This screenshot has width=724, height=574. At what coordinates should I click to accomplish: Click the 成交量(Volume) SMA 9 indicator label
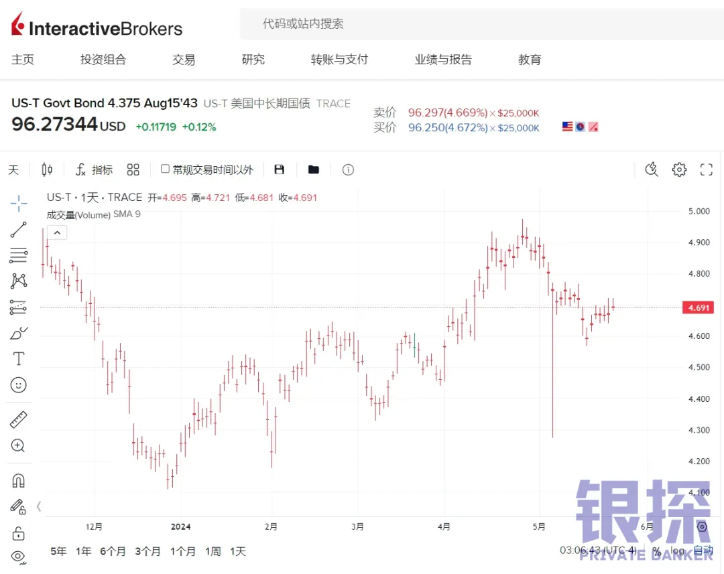(93, 214)
